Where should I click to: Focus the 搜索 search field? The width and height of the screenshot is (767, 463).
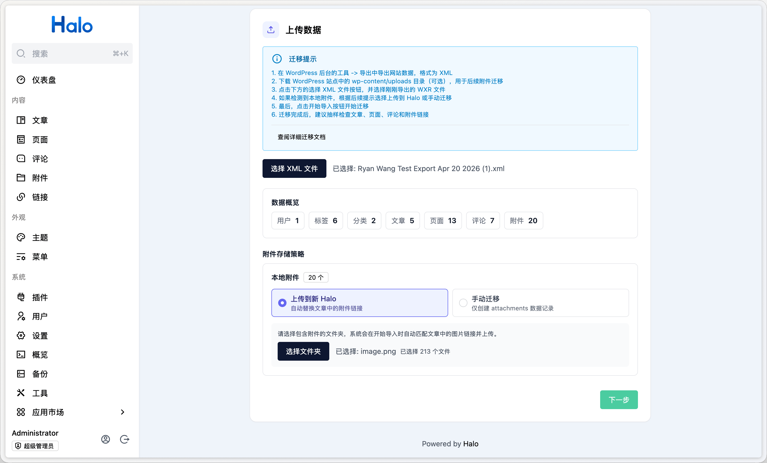click(x=72, y=53)
